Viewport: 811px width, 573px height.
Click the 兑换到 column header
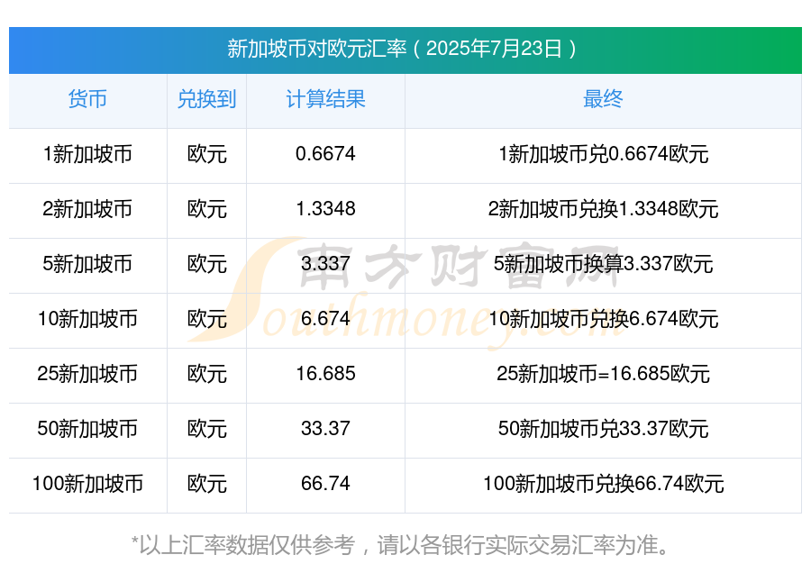206,99
